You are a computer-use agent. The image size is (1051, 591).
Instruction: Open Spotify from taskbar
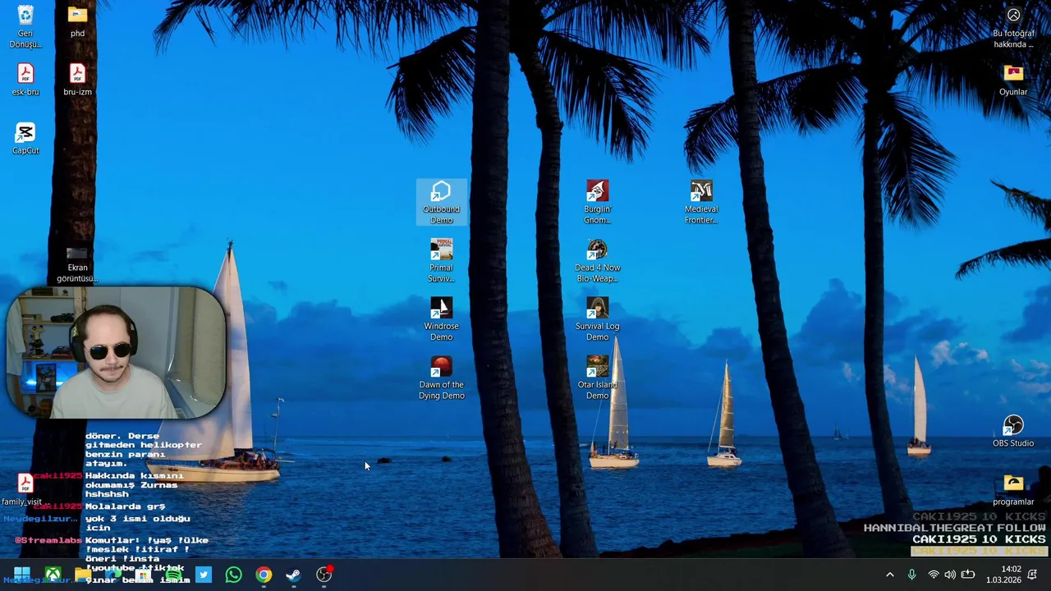173,575
